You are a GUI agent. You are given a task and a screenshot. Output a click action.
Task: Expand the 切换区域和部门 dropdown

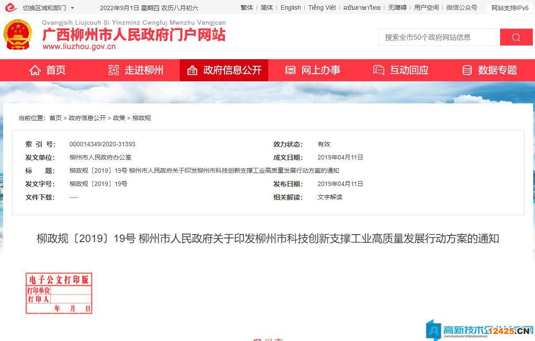[x=49, y=8]
